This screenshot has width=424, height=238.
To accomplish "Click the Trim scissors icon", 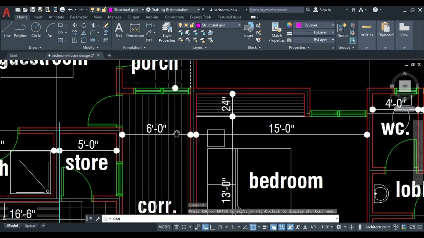I will (x=93, y=25).
